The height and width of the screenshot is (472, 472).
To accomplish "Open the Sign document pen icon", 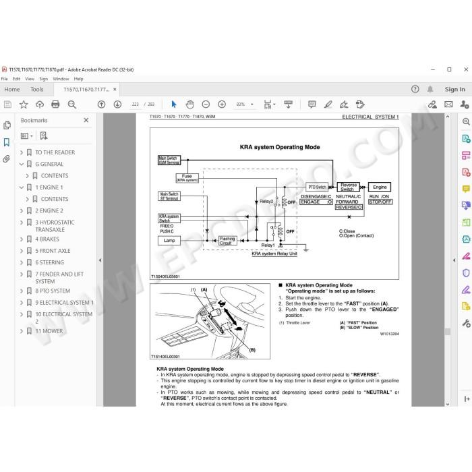I will point(344,105).
